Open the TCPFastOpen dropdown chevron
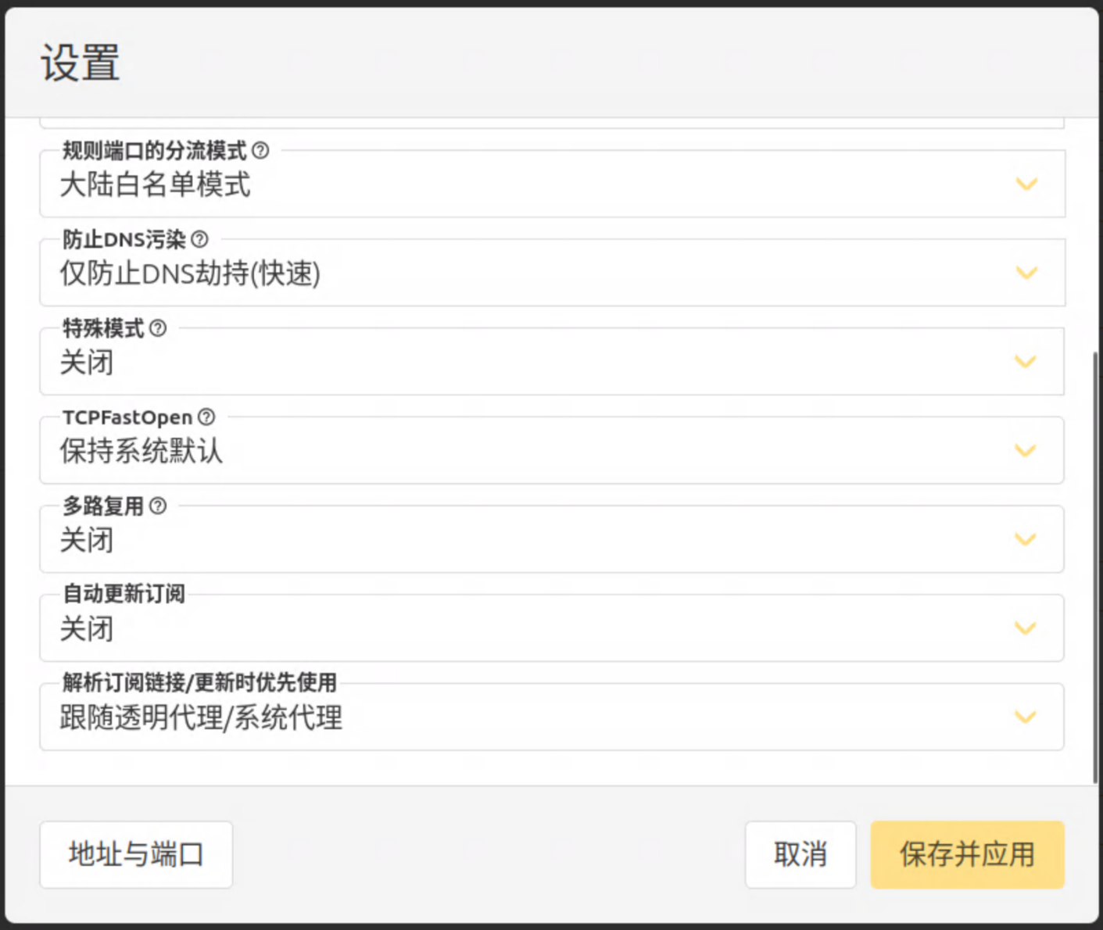This screenshot has width=1103, height=930. pyautogui.click(x=1026, y=451)
